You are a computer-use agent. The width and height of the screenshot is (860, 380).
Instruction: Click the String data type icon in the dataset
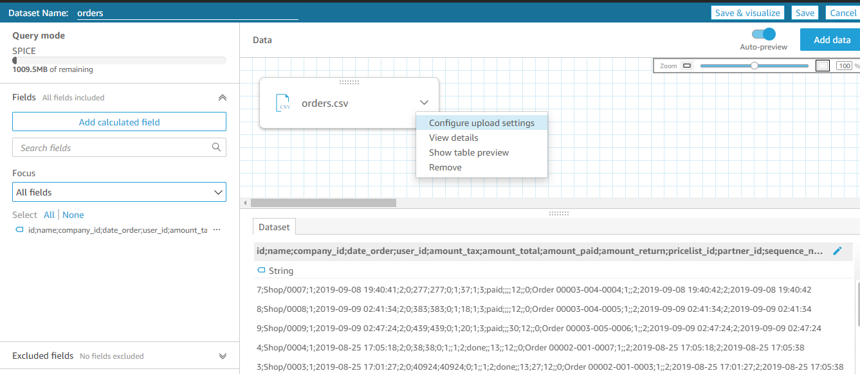[x=261, y=271]
